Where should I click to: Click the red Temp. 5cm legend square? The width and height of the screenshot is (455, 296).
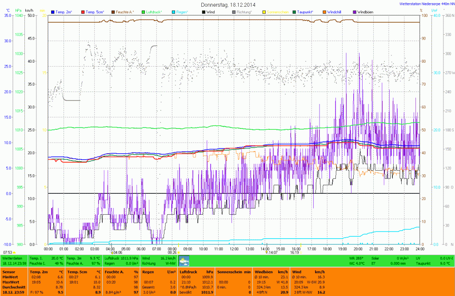point(83,12)
